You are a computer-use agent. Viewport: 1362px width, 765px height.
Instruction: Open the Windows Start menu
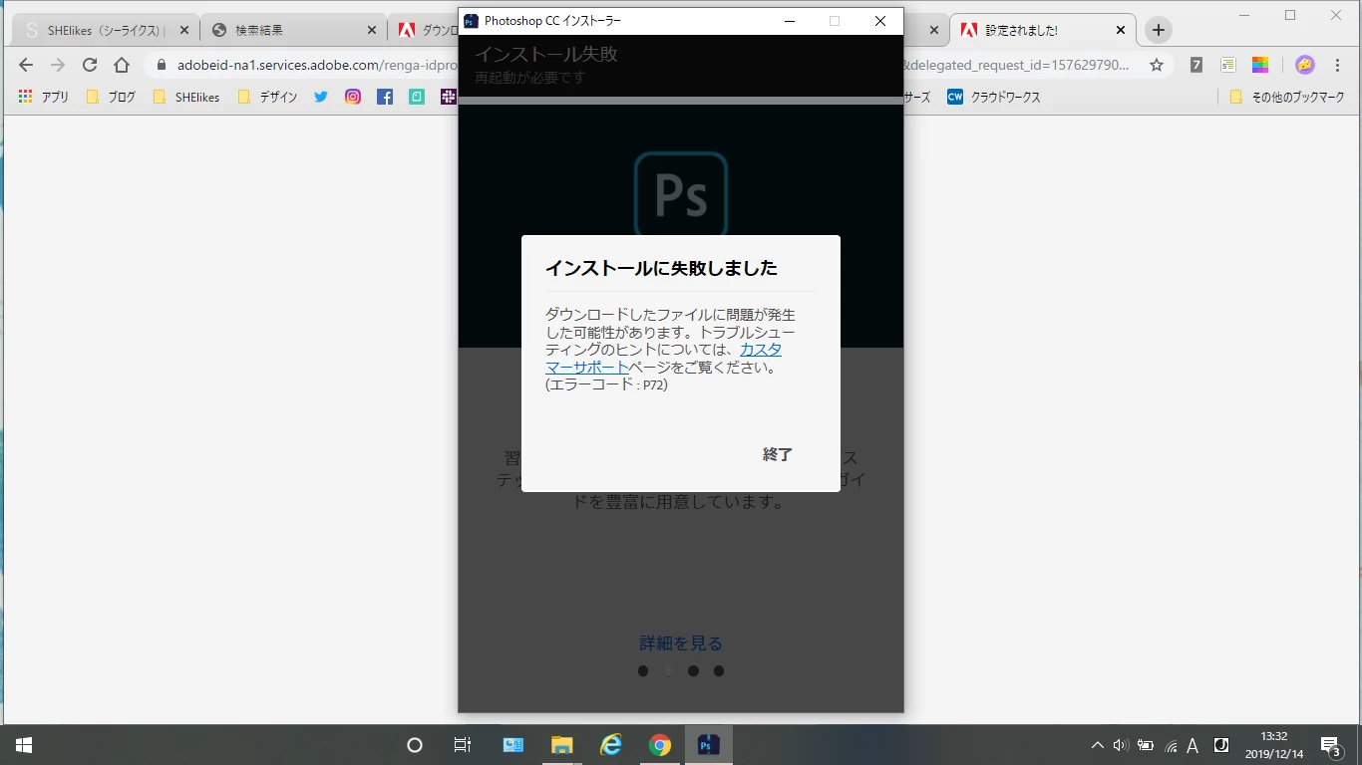point(24,745)
